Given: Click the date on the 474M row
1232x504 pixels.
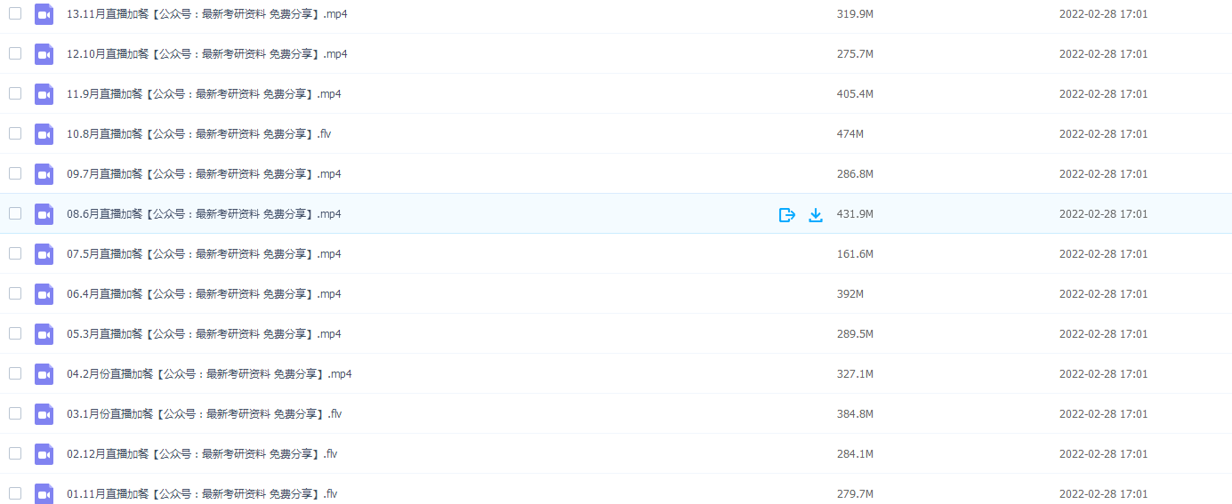Looking at the screenshot, I should [x=1103, y=134].
